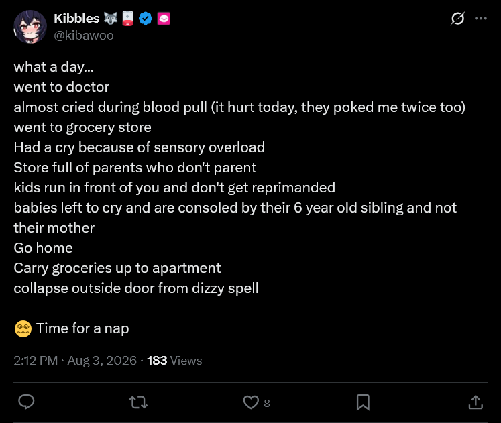The height and width of the screenshot is (423, 501).
Task: Click the blue verified checkmark badge
Action: pos(146,19)
